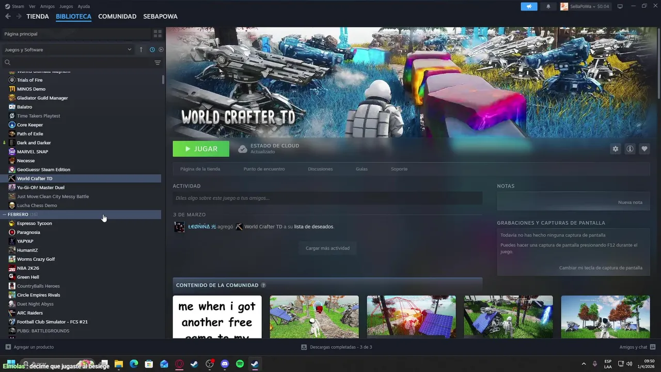The width and height of the screenshot is (661, 372).
Task: Switch library to grid view icon
Action: [158, 34]
